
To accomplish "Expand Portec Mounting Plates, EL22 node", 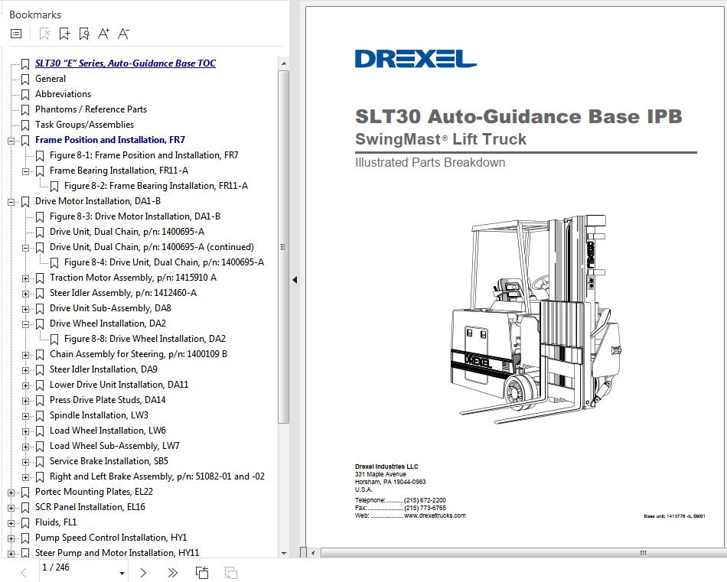I will (11, 492).
